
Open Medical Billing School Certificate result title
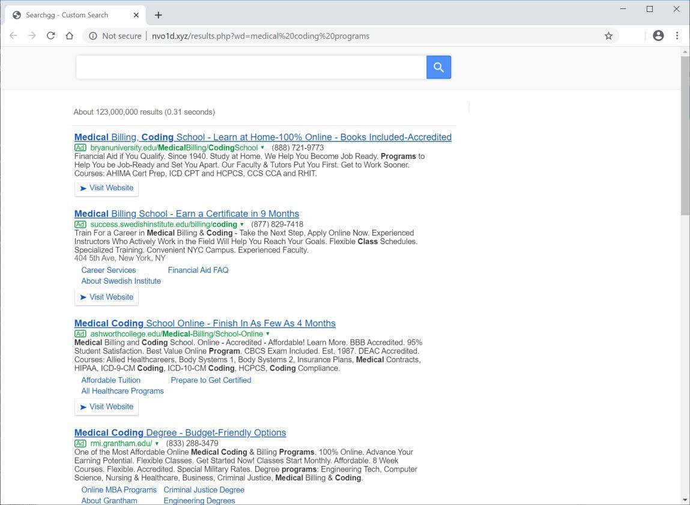tap(187, 214)
